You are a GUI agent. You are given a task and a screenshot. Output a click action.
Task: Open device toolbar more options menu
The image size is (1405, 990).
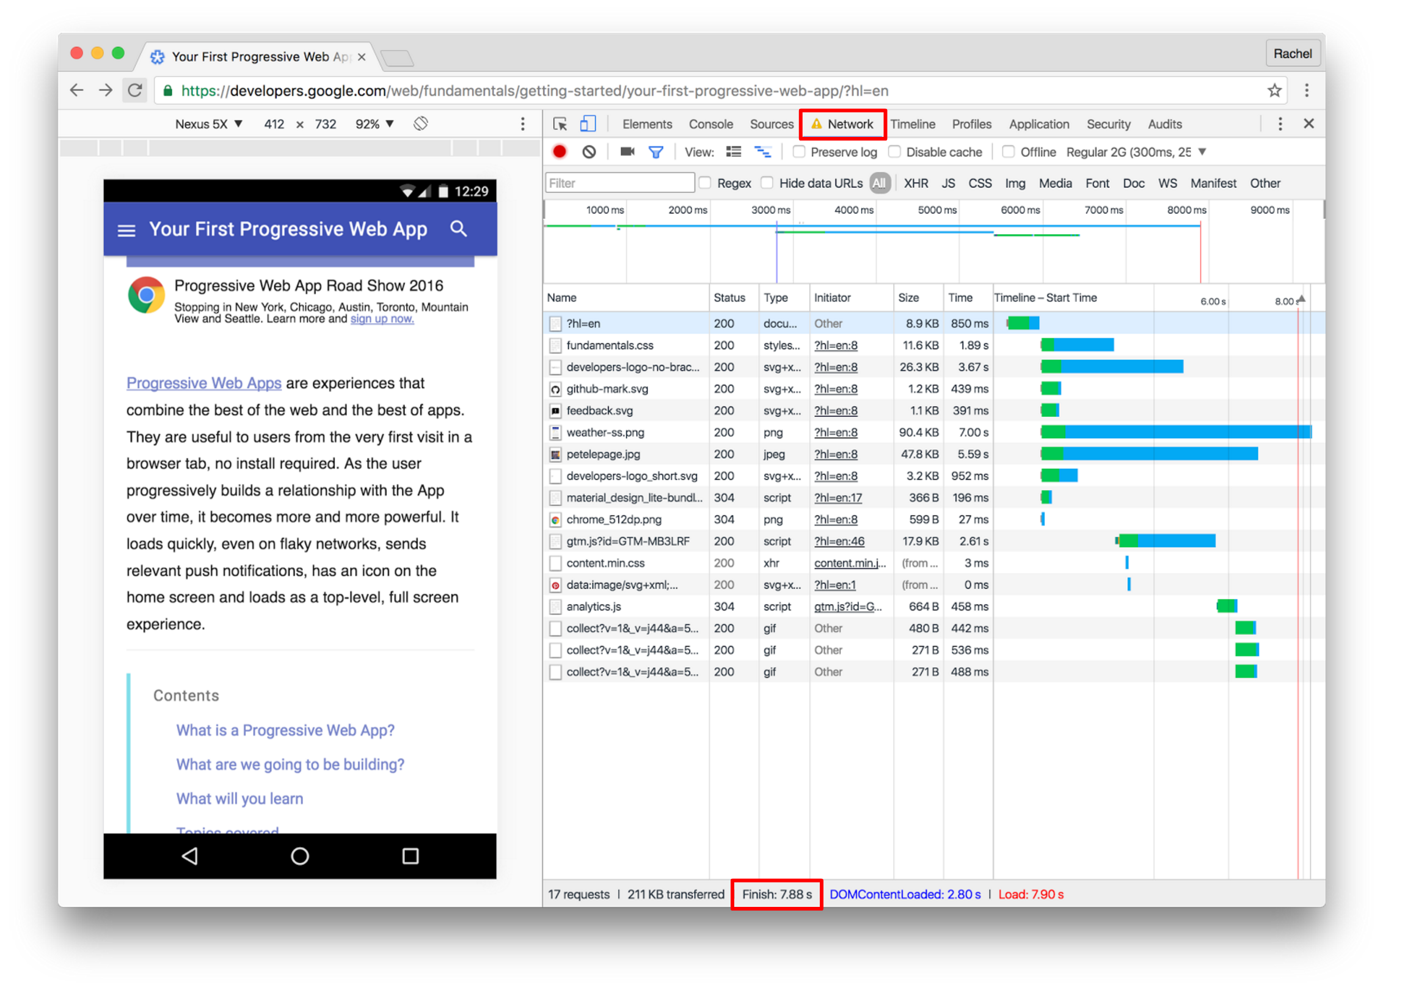(522, 124)
